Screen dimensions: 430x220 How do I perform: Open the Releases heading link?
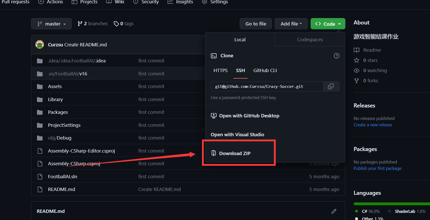(364, 105)
